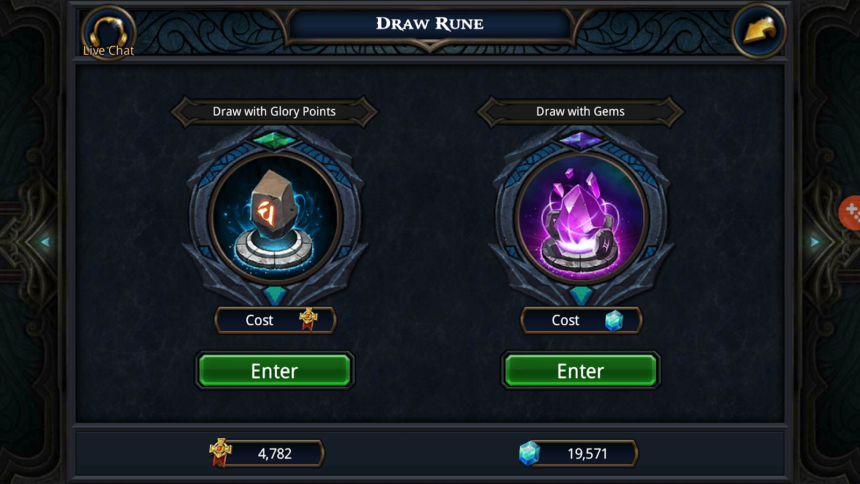Click the blue gem icon beside 19,571
This screenshot has width=860, height=484.
[x=529, y=453]
